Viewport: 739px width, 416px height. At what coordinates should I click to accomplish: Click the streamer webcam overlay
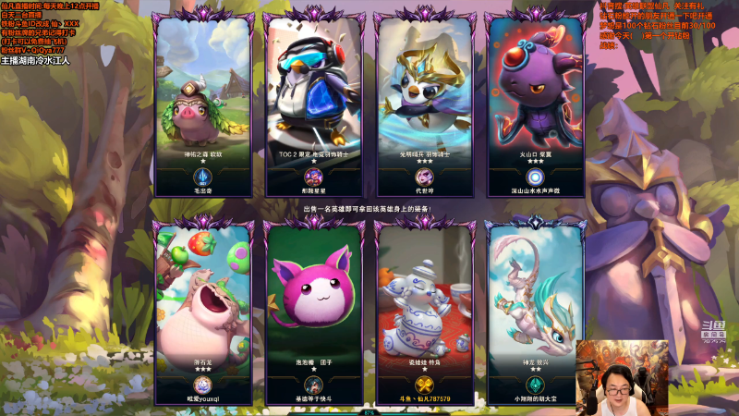coord(622,378)
